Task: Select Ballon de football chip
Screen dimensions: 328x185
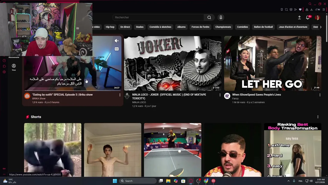Action: tap(263, 27)
